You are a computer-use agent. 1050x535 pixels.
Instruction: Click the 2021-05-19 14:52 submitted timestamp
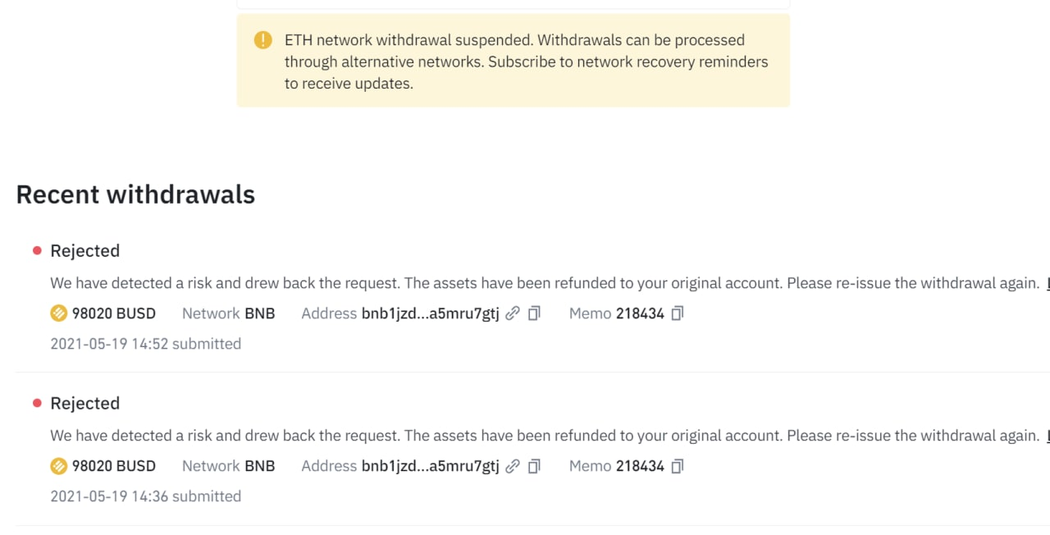coord(146,344)
